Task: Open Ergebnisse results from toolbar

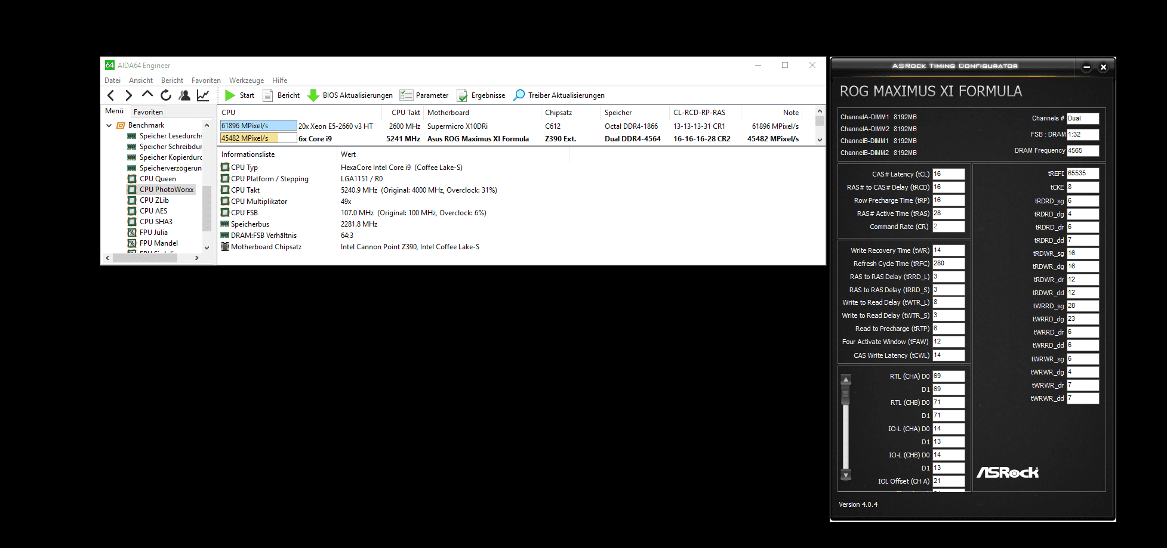Action: (x=481, y=95)
